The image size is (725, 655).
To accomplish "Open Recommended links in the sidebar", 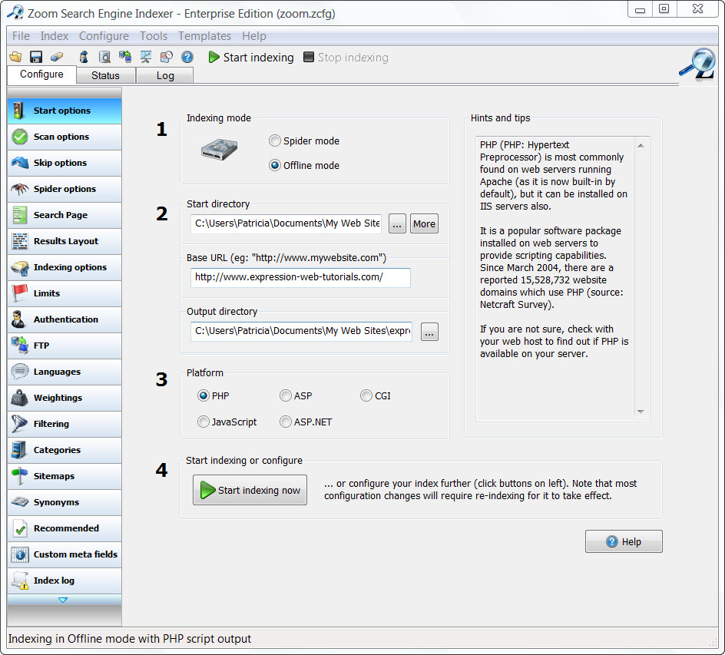I will 65,528.
